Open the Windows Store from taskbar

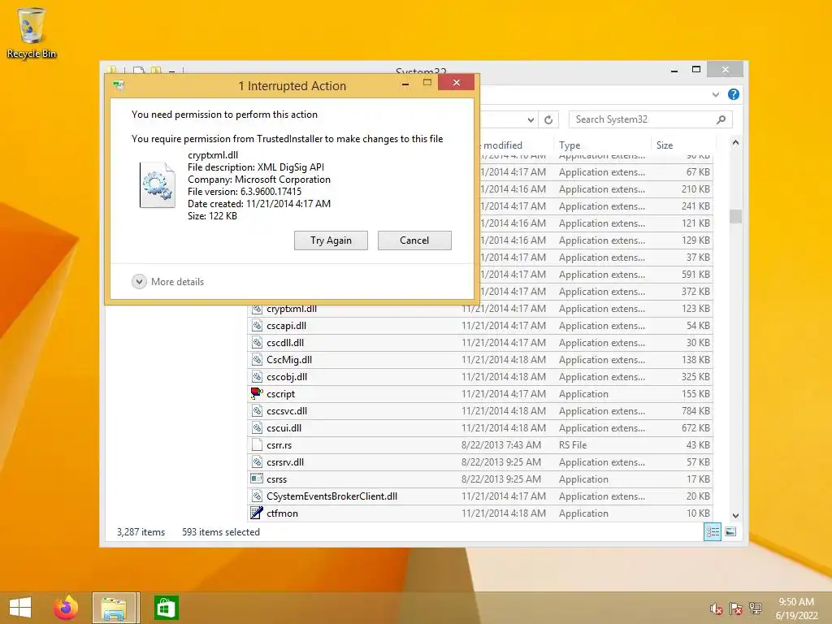[x=166, y=608]
